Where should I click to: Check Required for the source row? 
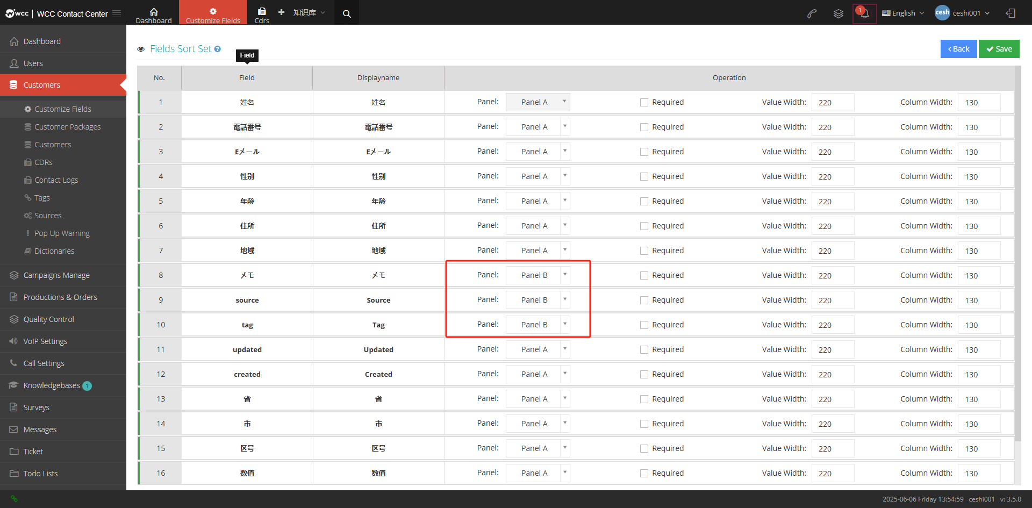point(644,300)
